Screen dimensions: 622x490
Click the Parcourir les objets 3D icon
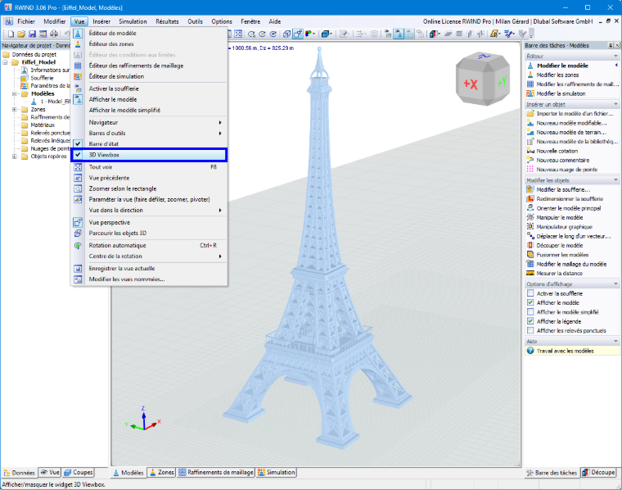[78, 233]
